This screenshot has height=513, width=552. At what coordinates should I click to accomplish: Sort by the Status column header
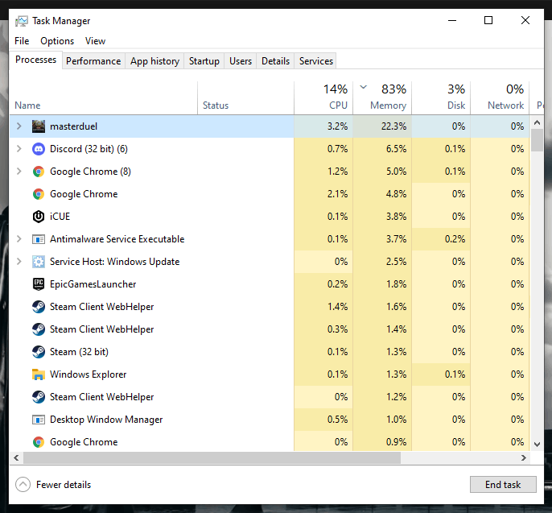(x=245, y=98)
